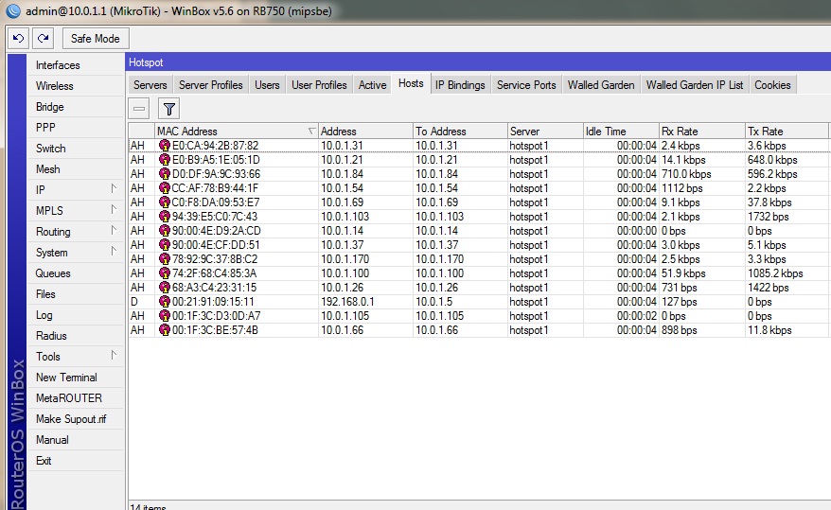
Task: Select host icon for 90:00:4E:CF:DD:51
Action: [x=165, y=245]
